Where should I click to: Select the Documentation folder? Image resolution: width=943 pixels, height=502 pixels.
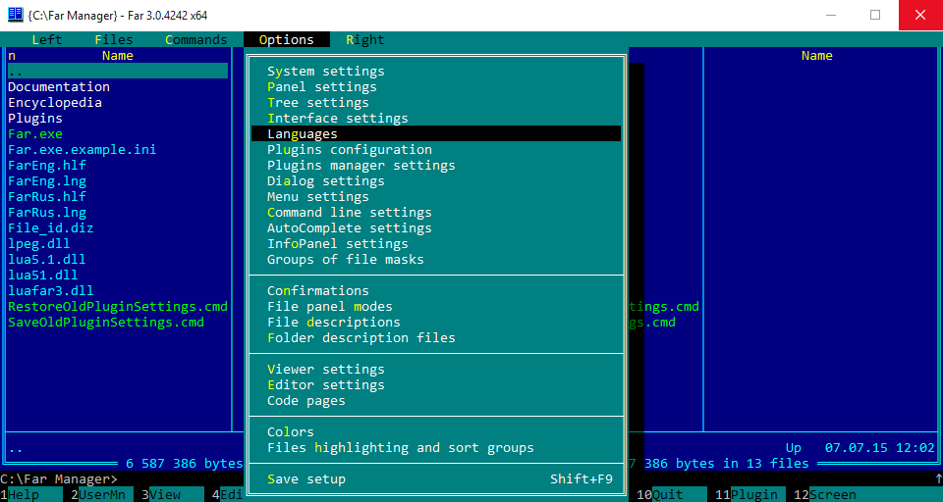[x=59, y=87]
